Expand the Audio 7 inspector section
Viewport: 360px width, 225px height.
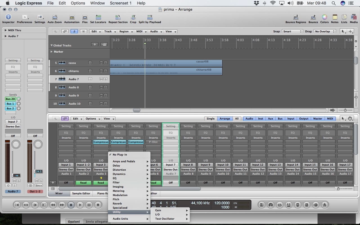[x=6, y=36]
